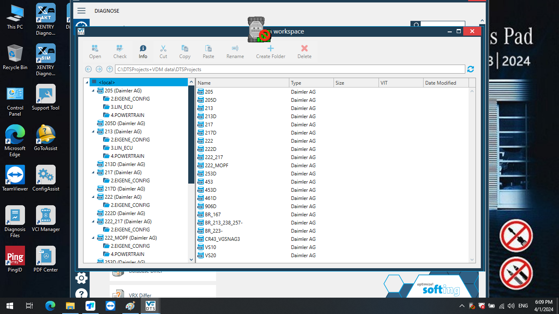The width and height of the screenshot is (559, 314).
Task: Go up one directory level
Action: pos(109,69)
